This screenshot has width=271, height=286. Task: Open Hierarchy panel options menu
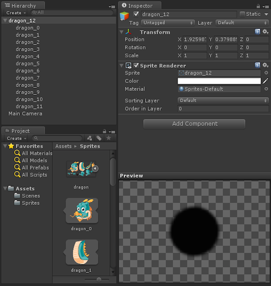point(112,7)
